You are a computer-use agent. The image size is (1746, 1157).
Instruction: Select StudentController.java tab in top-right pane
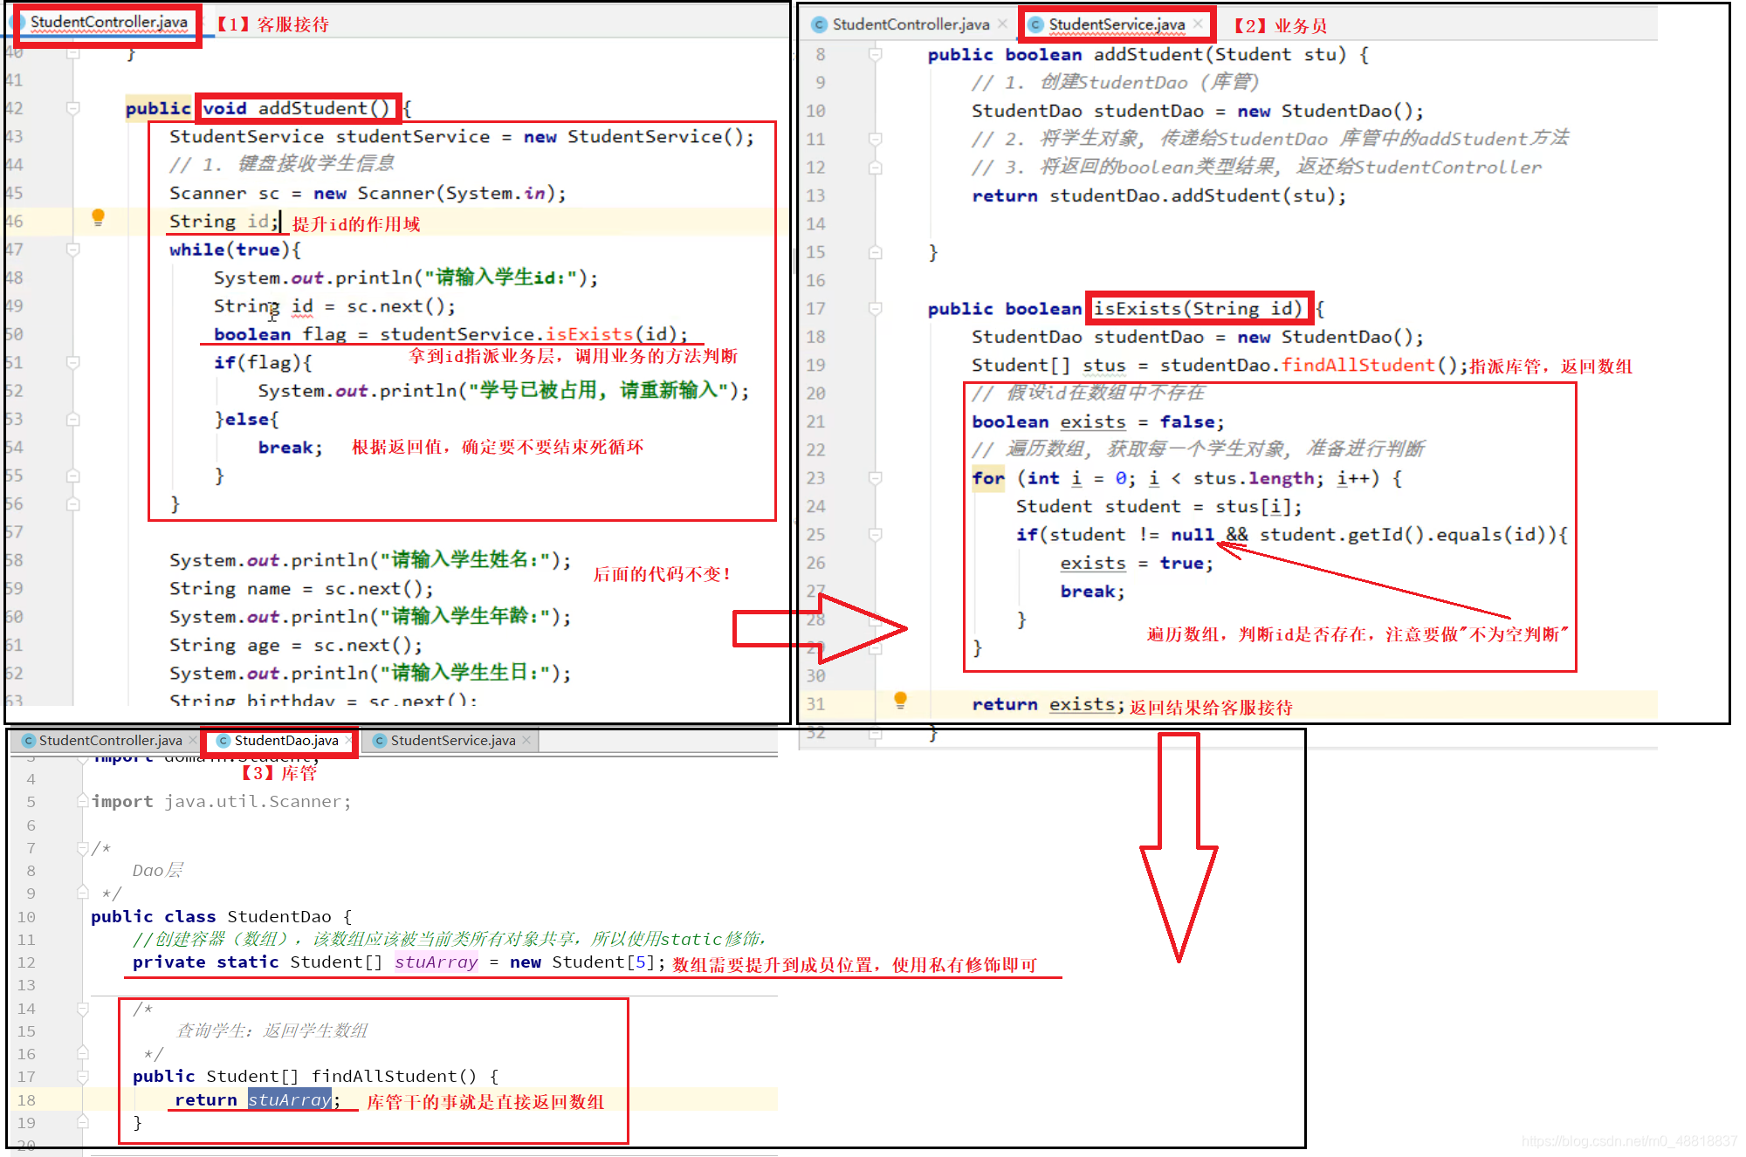pyautogui.click(x=910, y=24)
